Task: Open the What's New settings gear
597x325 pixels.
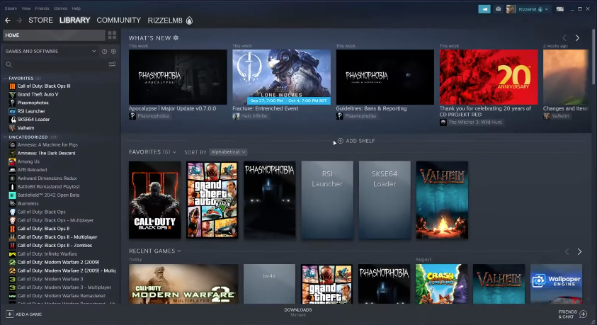Action: pyautogui.click(x=176, y=38)
